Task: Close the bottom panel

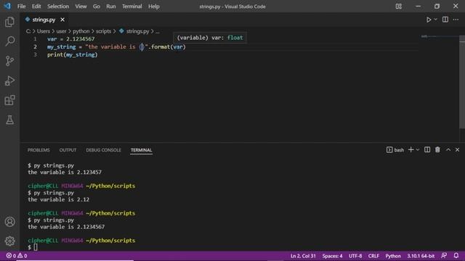Action: pos(457,150)
